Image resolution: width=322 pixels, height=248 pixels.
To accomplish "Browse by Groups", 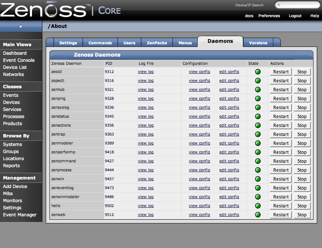I will pos(11,152).
